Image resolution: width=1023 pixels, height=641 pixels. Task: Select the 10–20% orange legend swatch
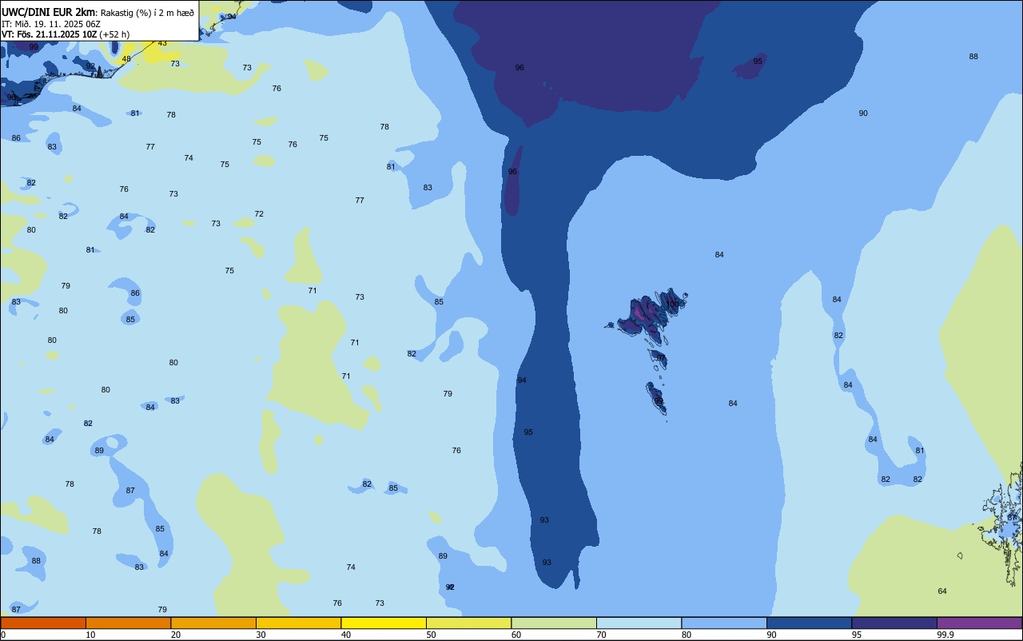coord(128,623)
